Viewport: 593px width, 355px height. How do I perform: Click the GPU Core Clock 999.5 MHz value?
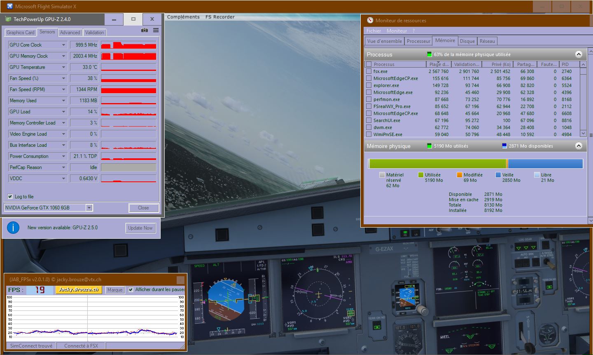84,45
